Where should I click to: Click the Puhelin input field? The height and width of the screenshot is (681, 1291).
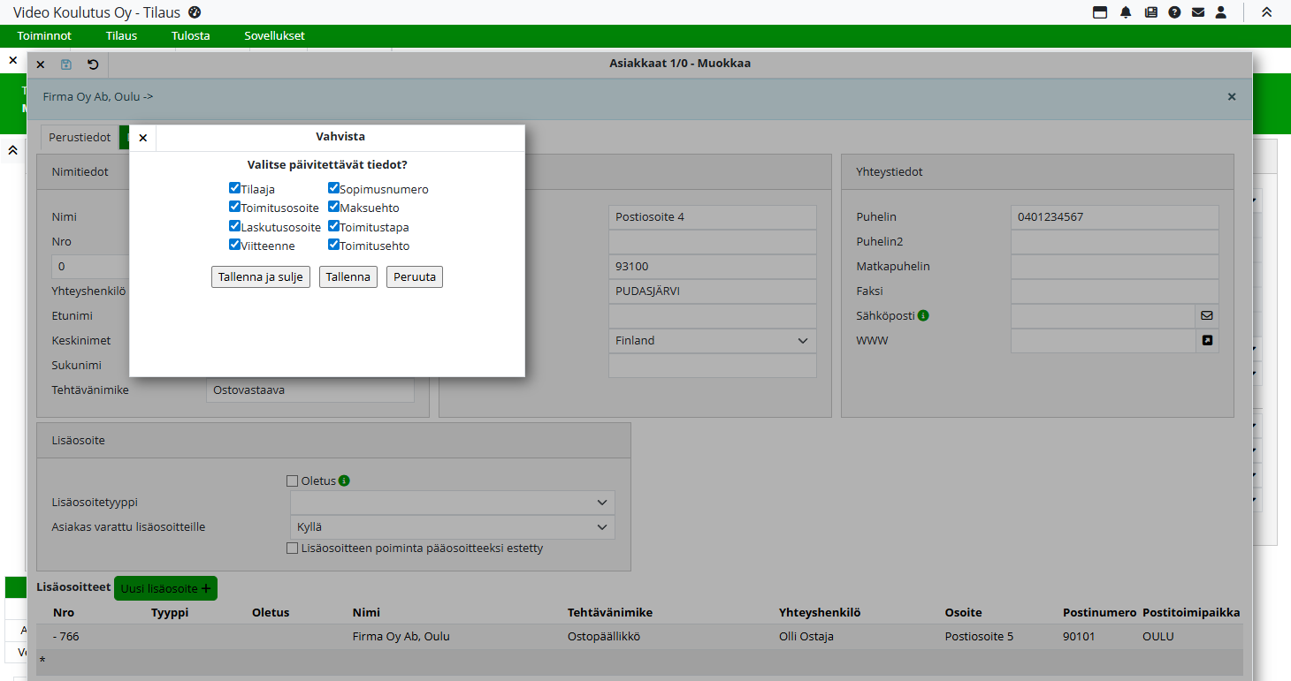1114,217
